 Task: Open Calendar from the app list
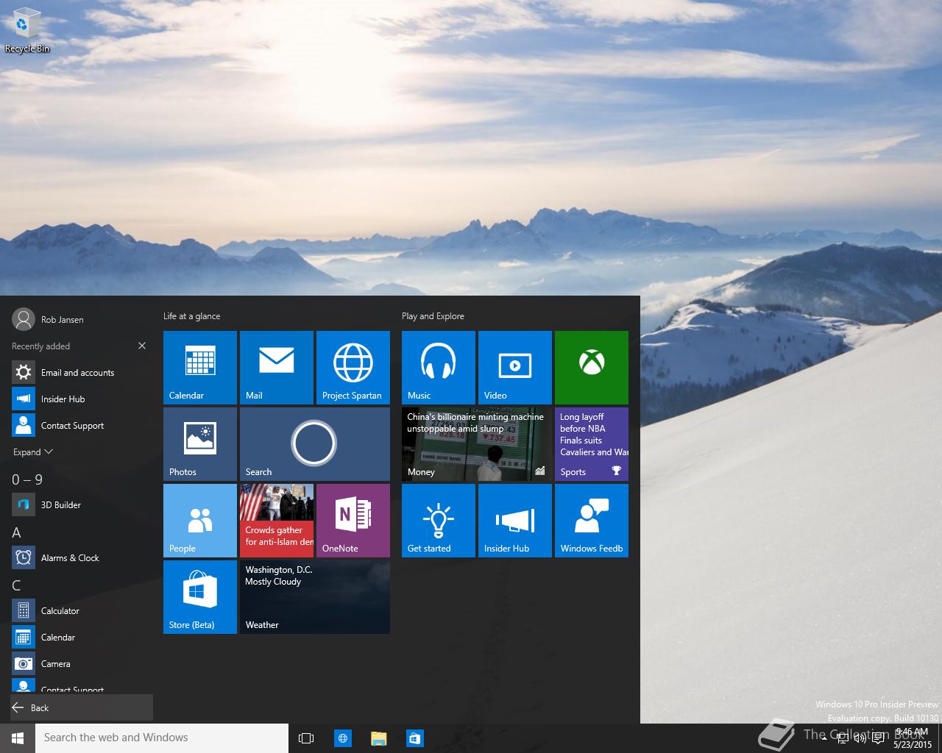tap(82, 638)
